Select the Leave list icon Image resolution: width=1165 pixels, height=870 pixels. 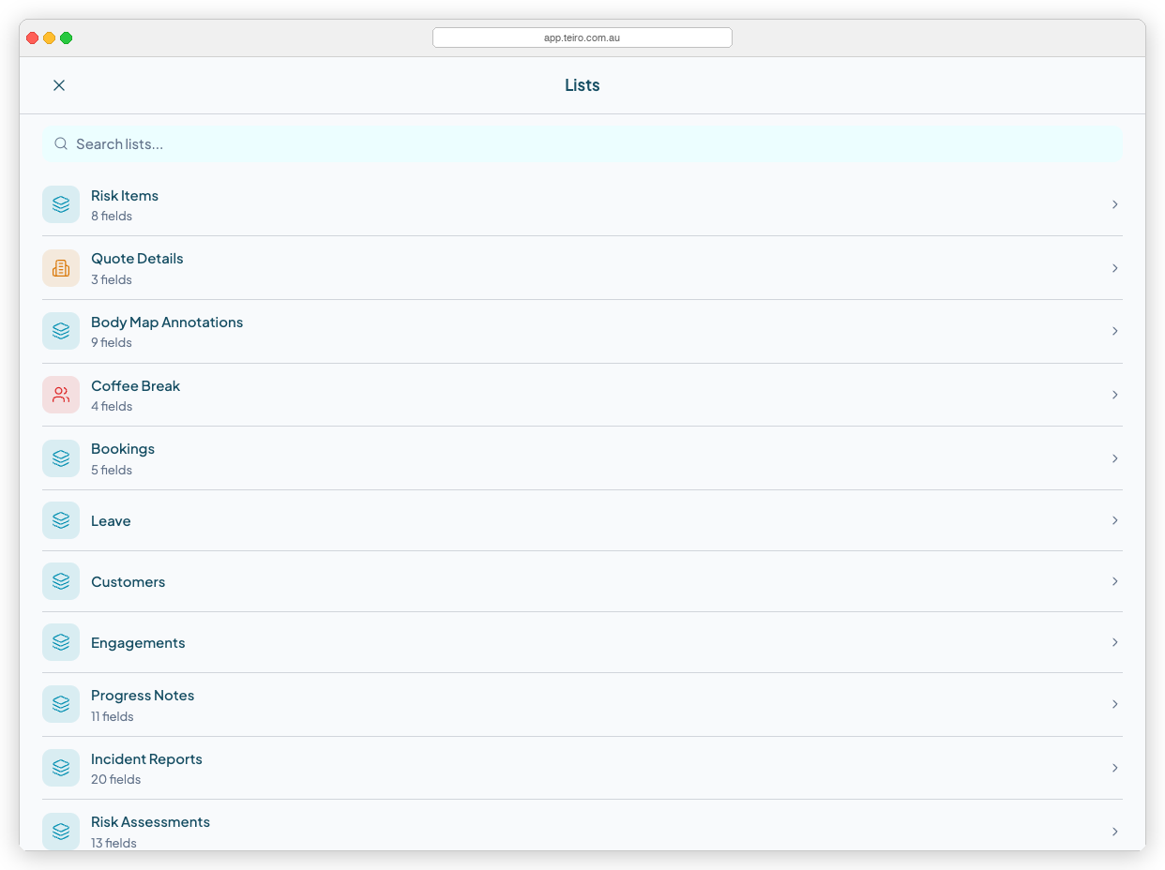click(x=60, y=519)
